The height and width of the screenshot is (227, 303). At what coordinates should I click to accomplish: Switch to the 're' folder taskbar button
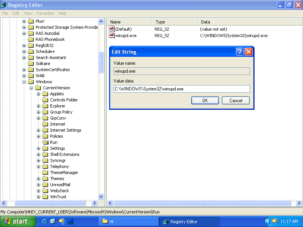click(x=129, y=222)
